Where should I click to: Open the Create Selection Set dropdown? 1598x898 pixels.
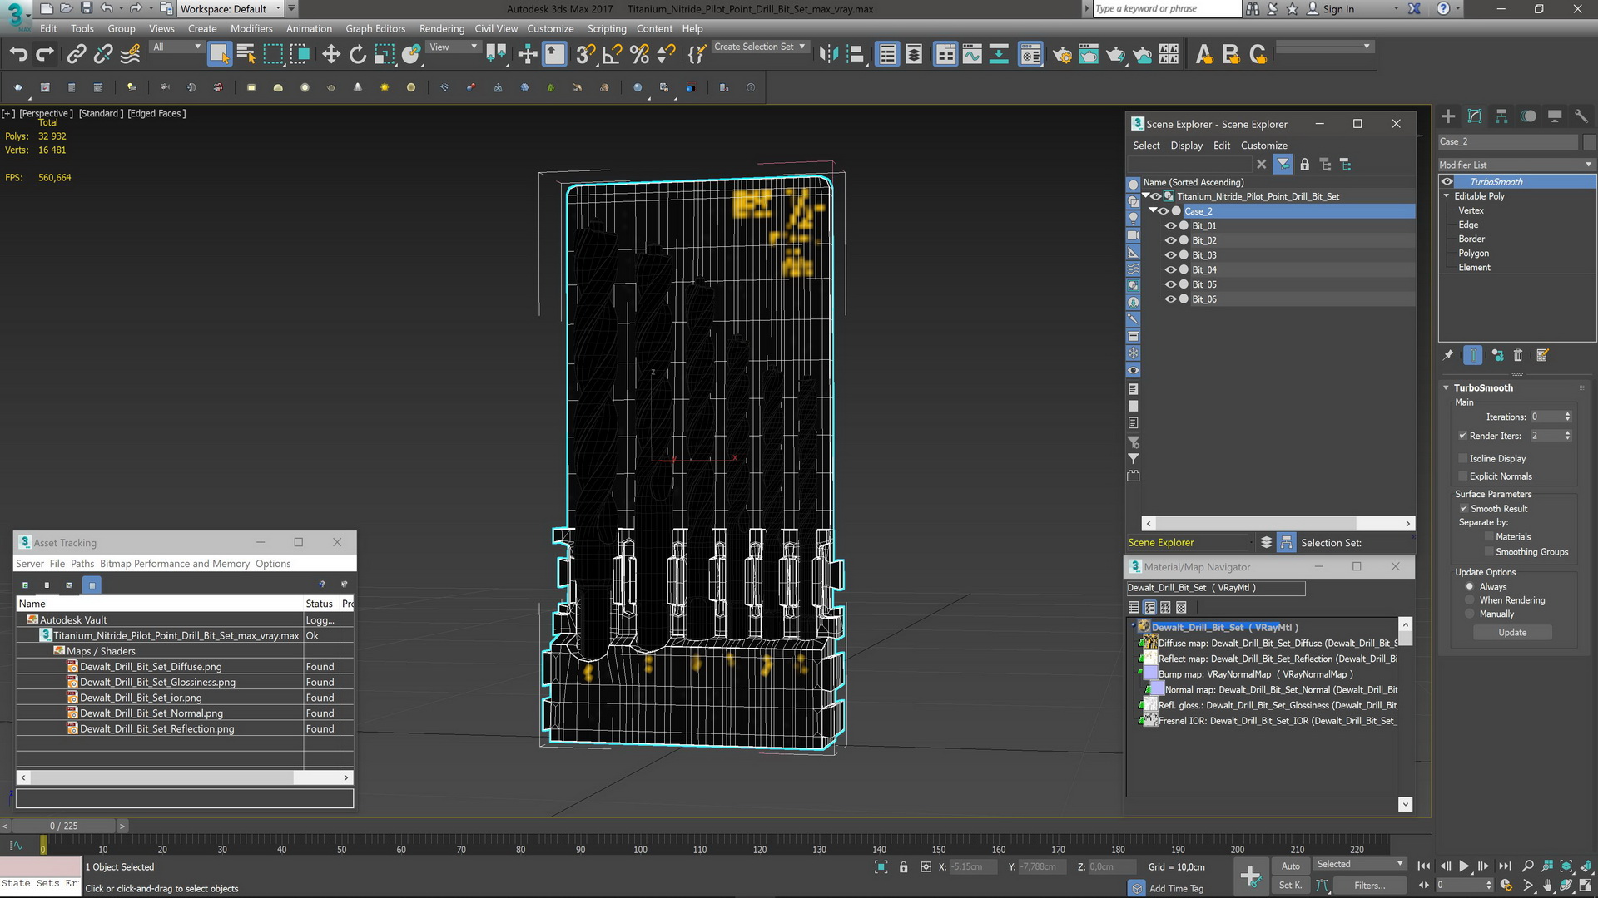tap(760, 47)
